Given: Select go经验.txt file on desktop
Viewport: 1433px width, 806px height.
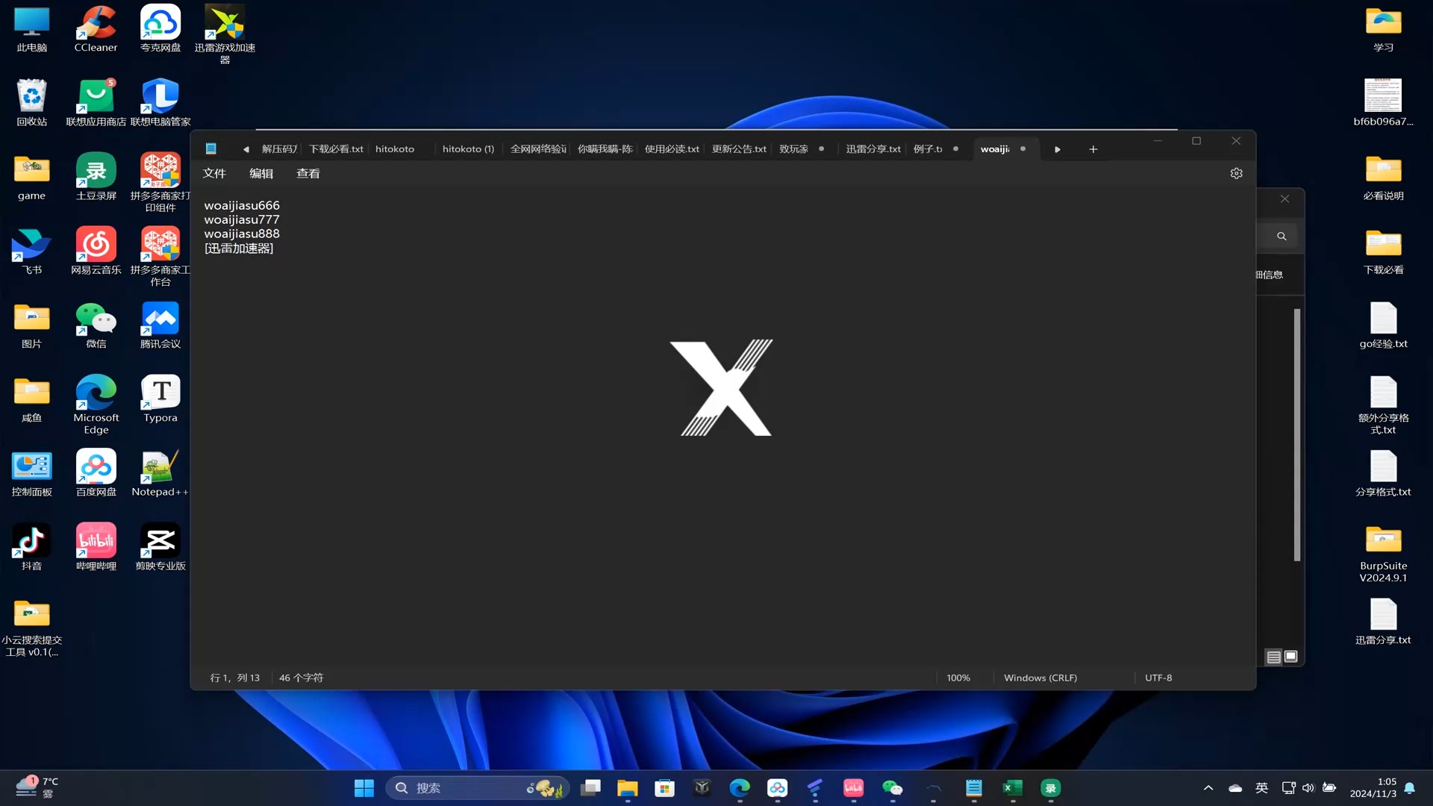Looking at the screenshot, I should 1383,325.
